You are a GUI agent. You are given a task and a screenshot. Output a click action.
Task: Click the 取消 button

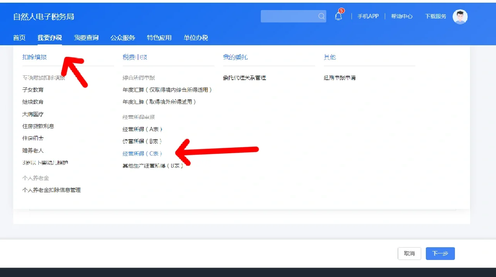409,253
